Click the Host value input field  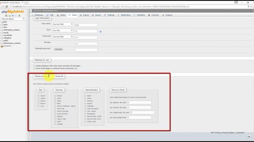tap(86, 31)
